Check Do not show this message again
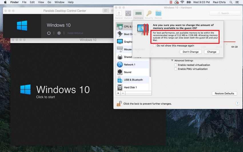 coord(154,46)
